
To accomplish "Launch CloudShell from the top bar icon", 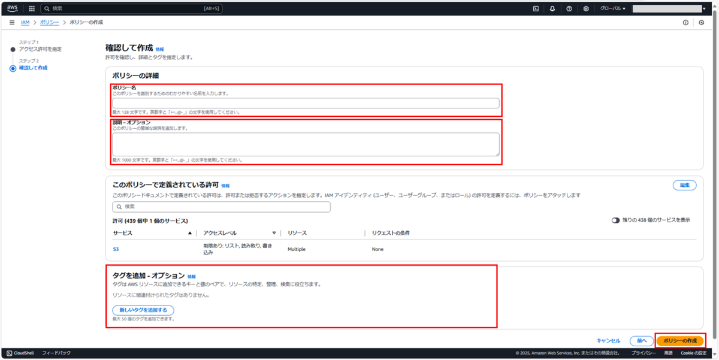I will click(536, 9).
